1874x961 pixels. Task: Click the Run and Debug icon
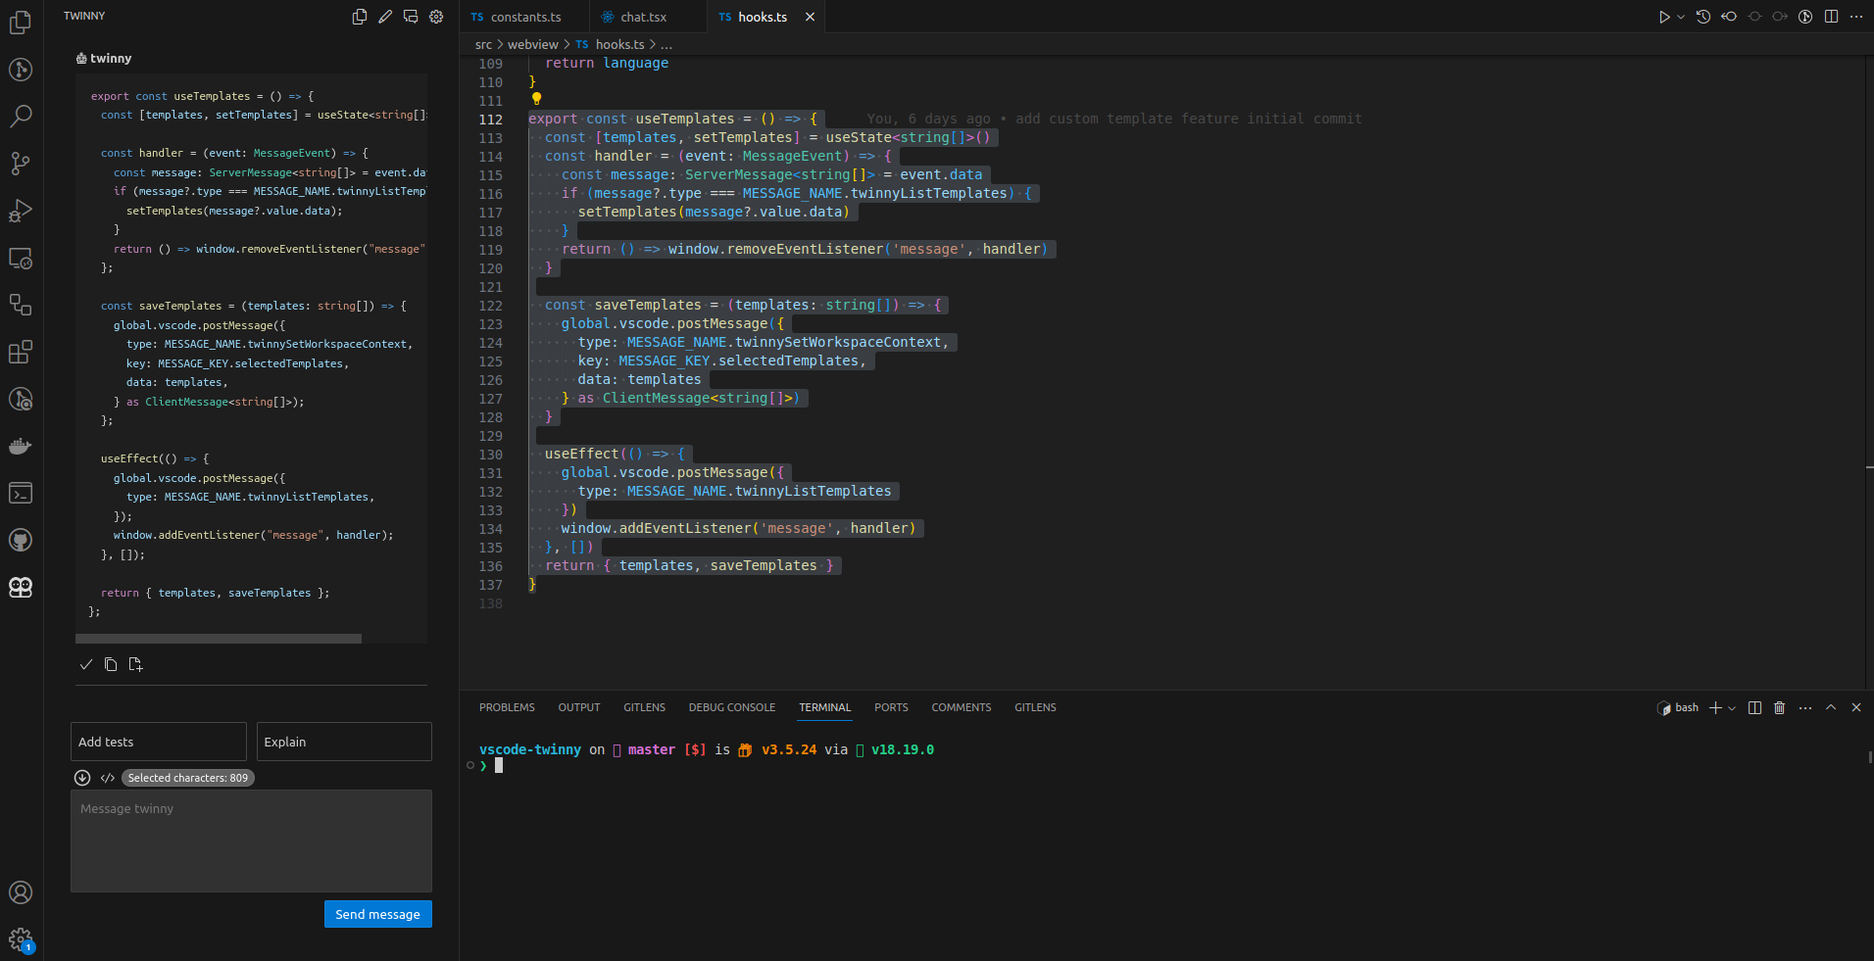pyautogui.click(x=21, y=211)
